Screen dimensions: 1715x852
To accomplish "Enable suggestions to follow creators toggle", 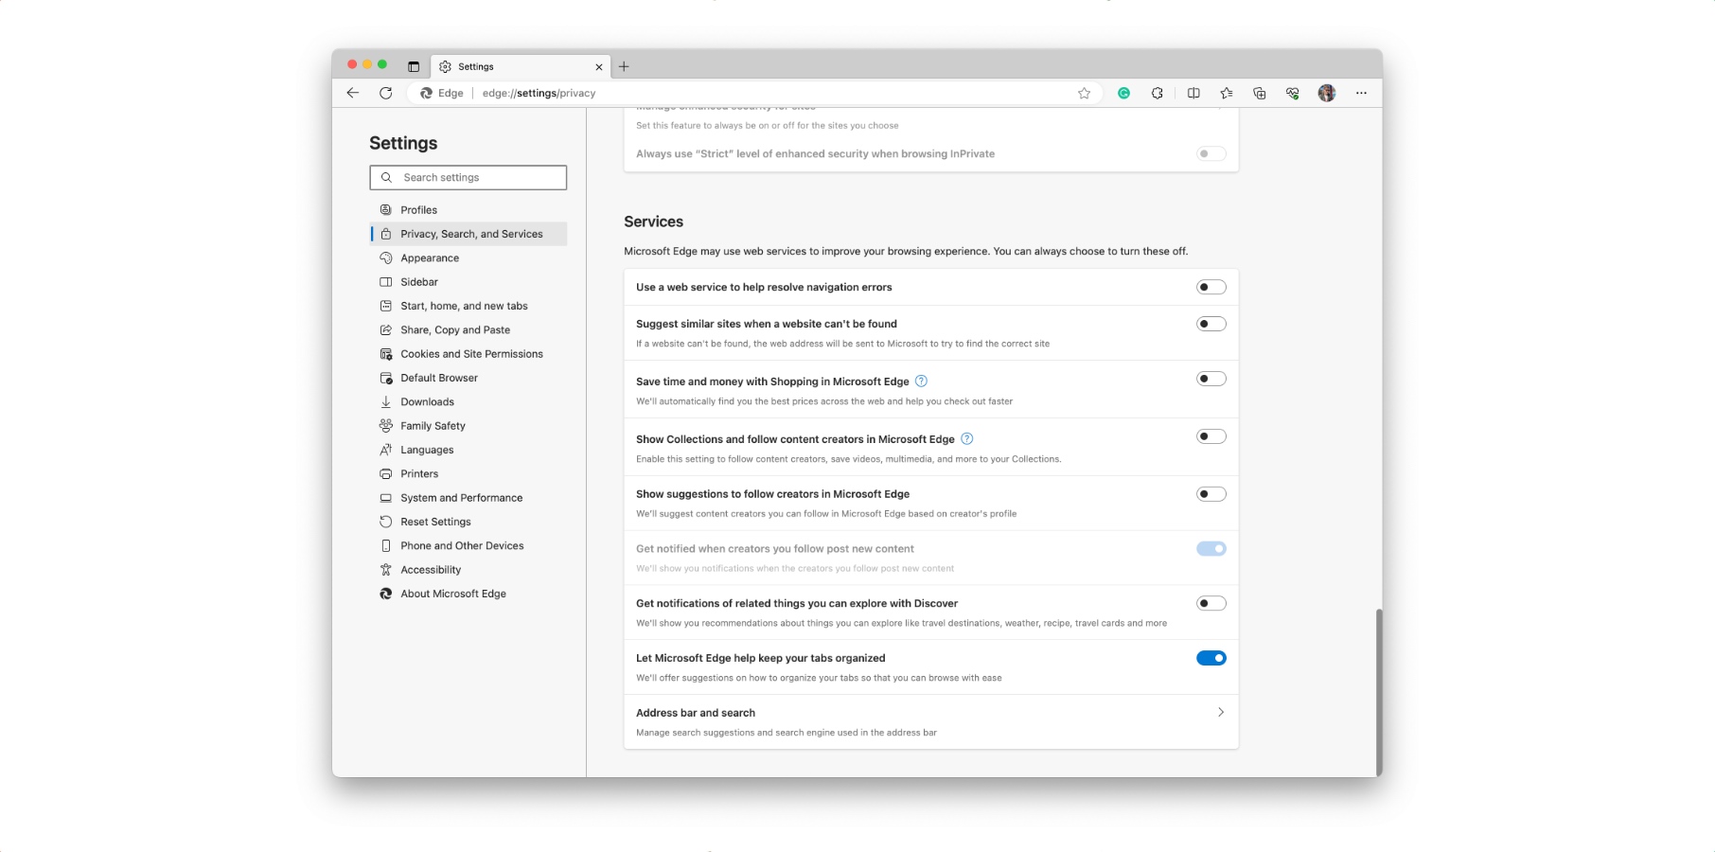I will click(1211, 494).
